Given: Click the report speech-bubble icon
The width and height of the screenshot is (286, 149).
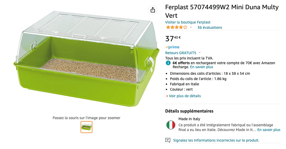Looking at the screenshot, I should click(168, 140).
